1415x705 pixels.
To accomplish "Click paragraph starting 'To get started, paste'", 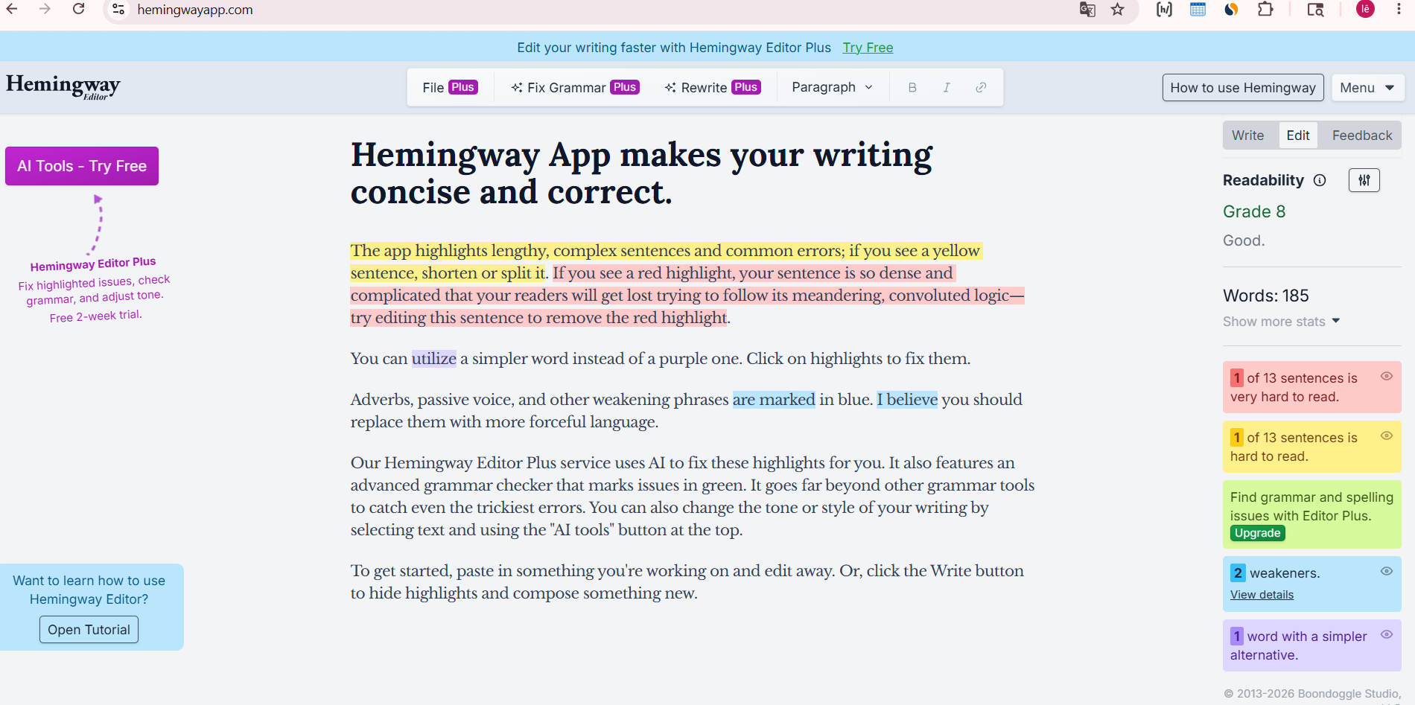I will click(687, 582).
